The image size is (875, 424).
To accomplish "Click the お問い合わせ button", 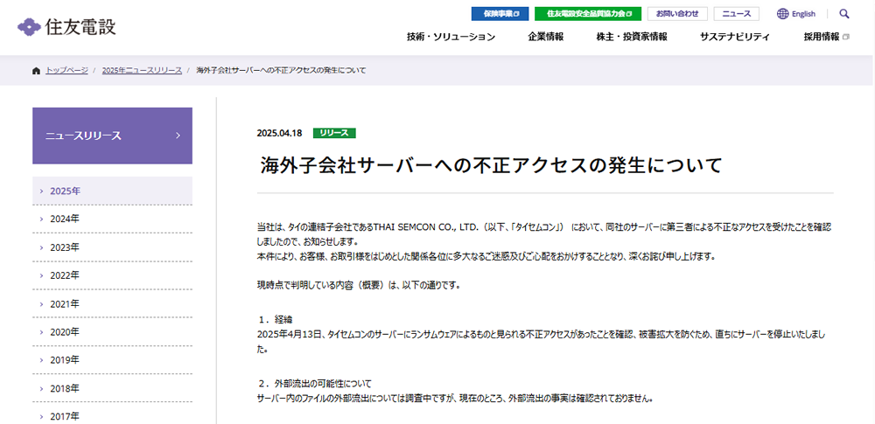I will point(677,14).
